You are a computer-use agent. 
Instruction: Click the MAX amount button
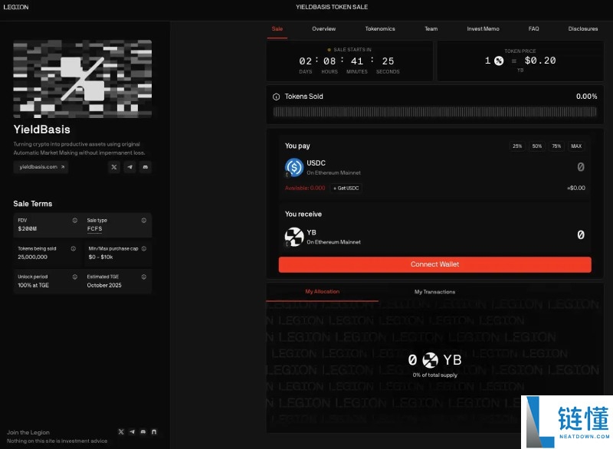click(576, 146)
